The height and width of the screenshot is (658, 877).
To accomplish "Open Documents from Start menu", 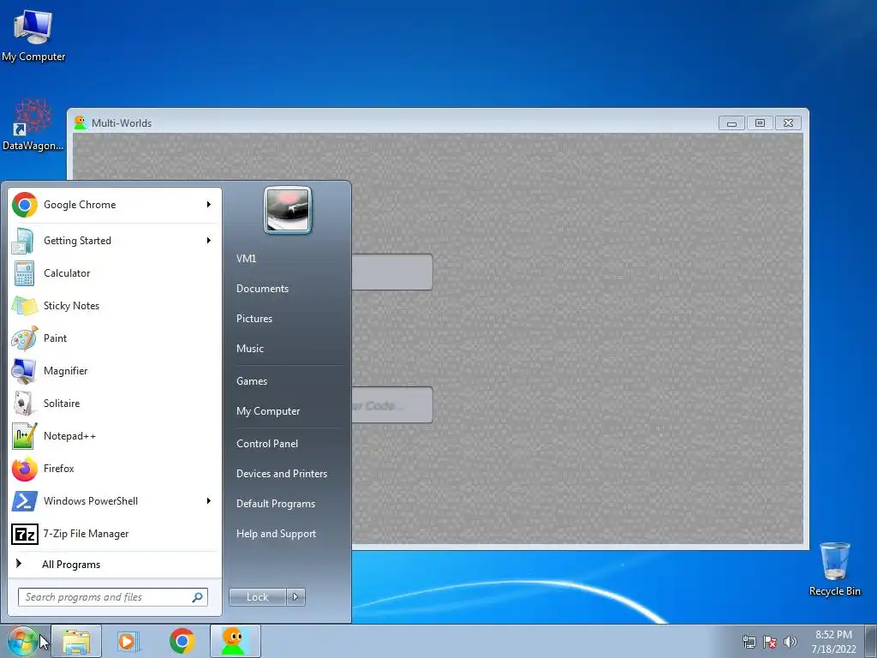I will 262,289.
